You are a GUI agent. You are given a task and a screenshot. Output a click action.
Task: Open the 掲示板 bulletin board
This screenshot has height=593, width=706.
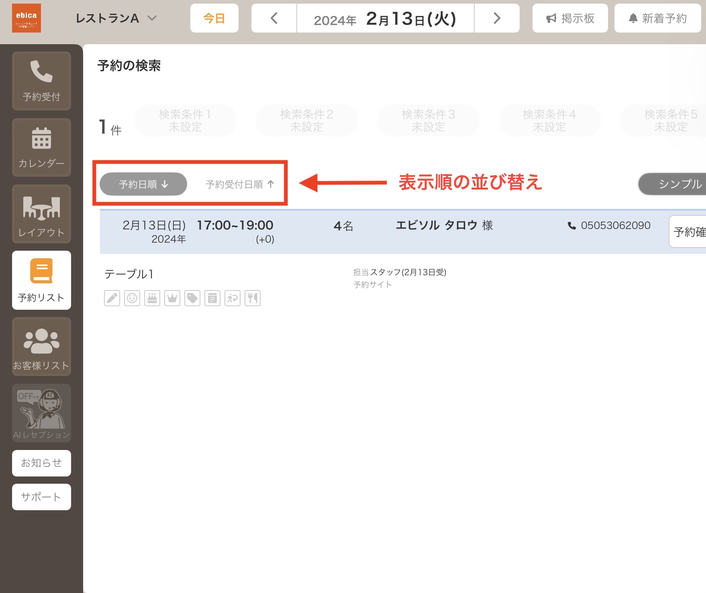(570, 18)
